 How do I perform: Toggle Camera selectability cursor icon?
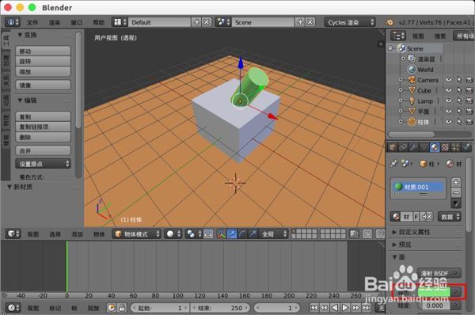[459, 80]
